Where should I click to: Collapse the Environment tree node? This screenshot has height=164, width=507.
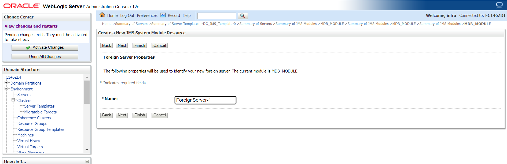tap(6, 89)
